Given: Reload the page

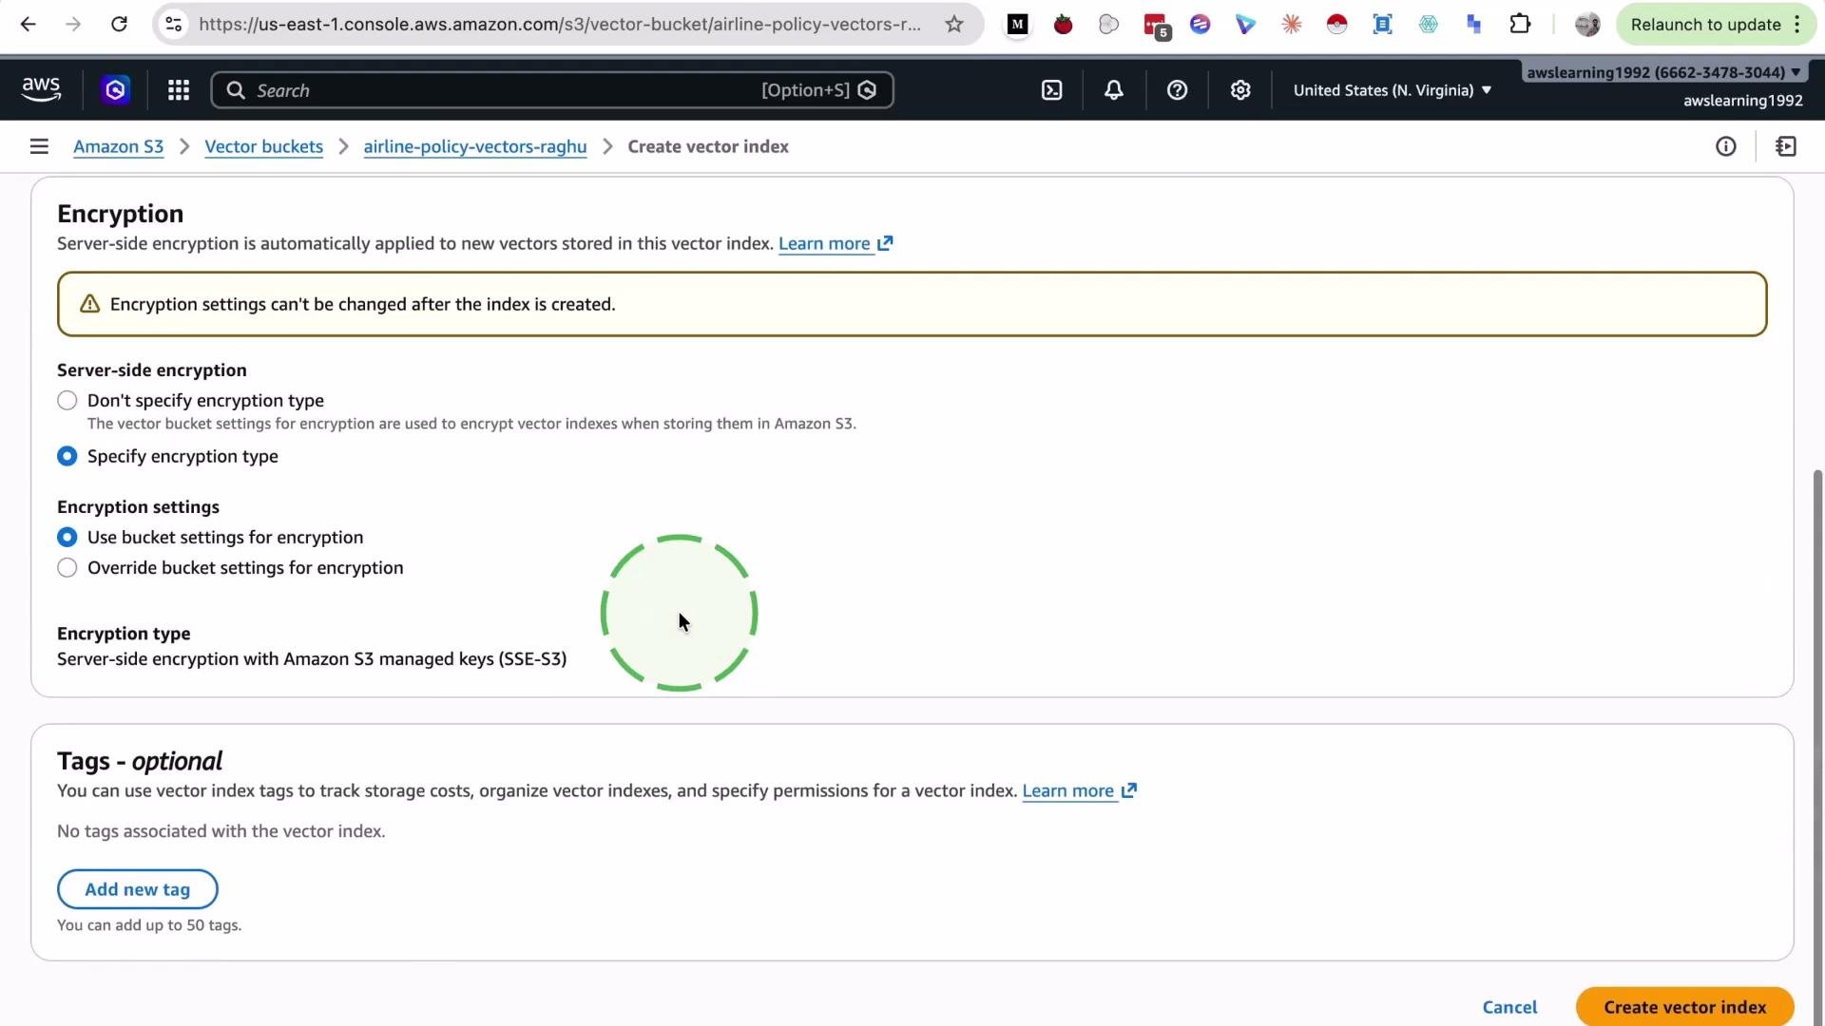Looking at the screenshot, I should 119,25.
